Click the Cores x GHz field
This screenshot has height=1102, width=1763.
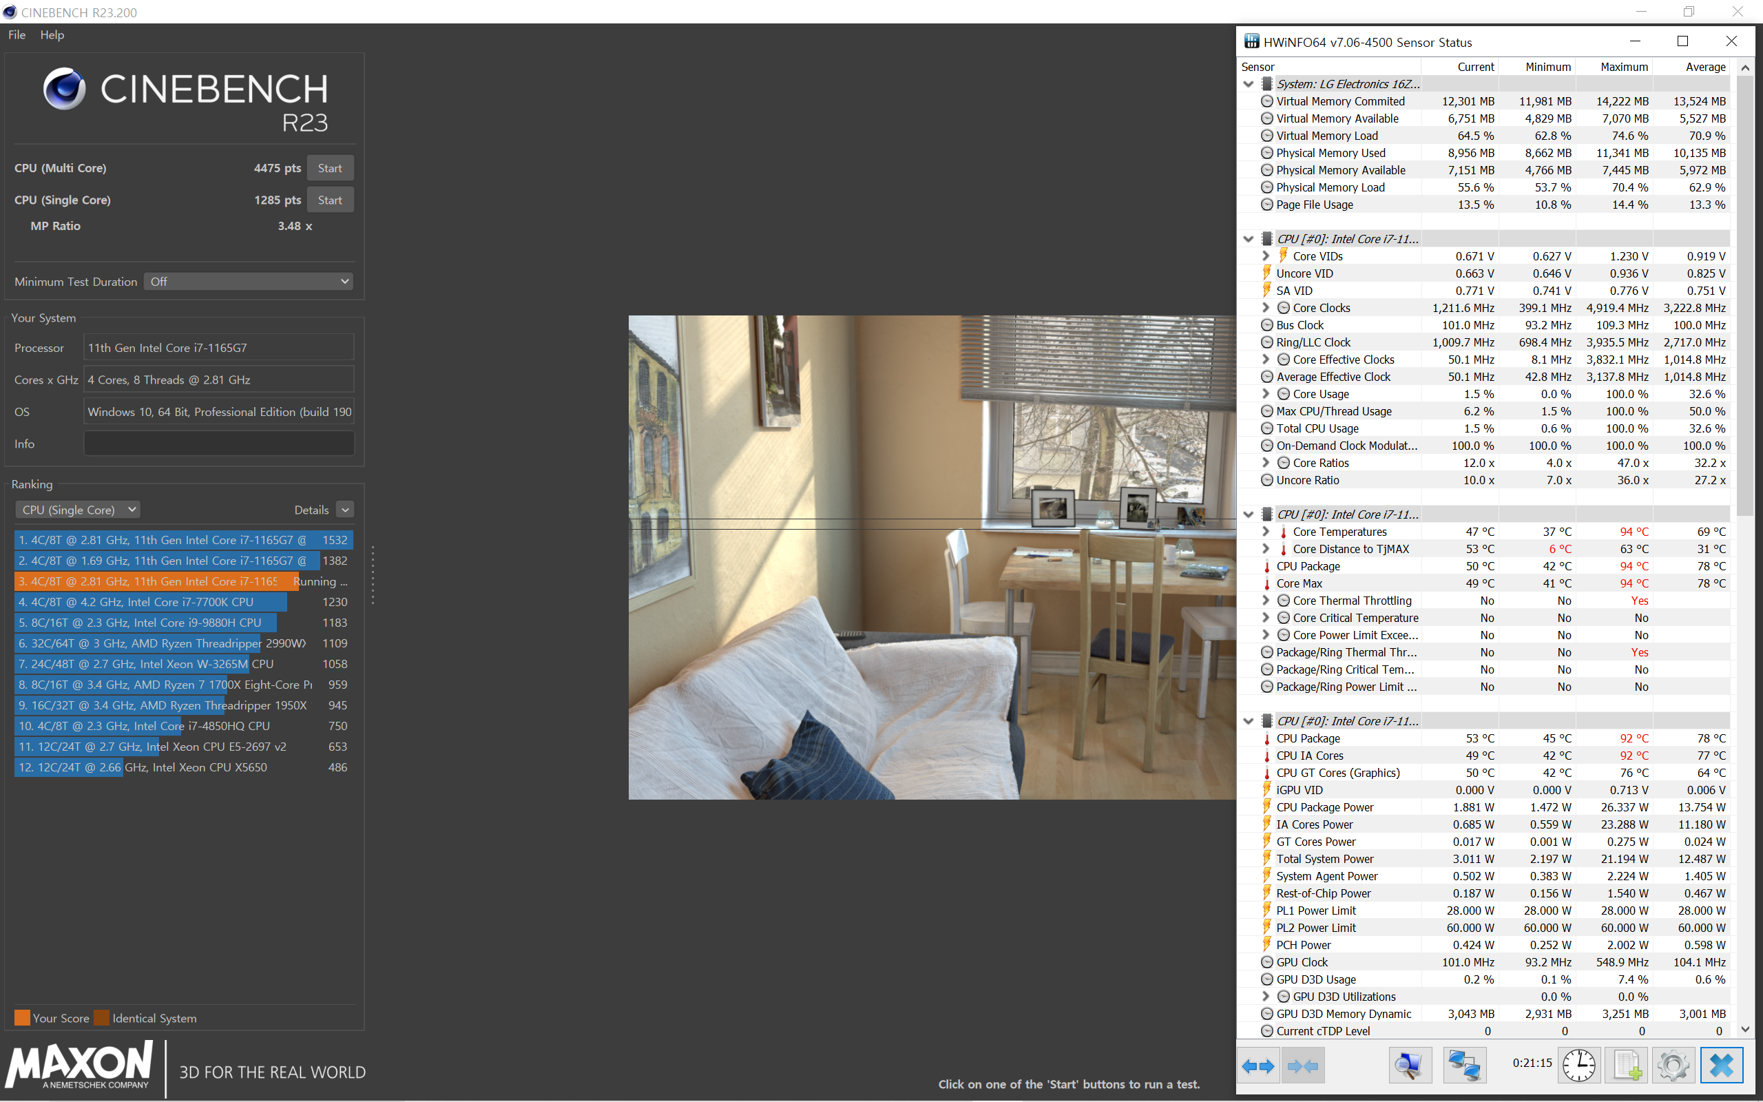point(218,380)
